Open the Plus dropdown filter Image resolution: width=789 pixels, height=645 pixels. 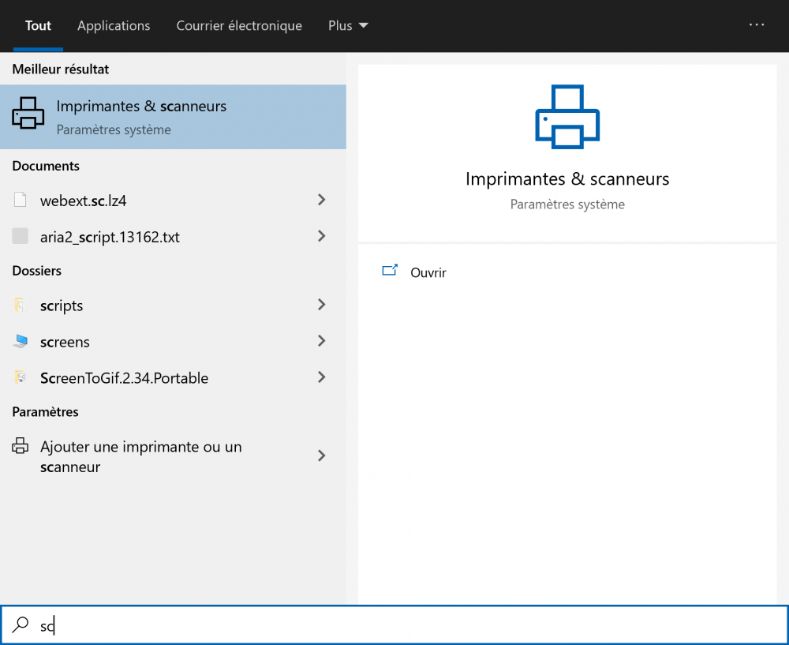348,25
